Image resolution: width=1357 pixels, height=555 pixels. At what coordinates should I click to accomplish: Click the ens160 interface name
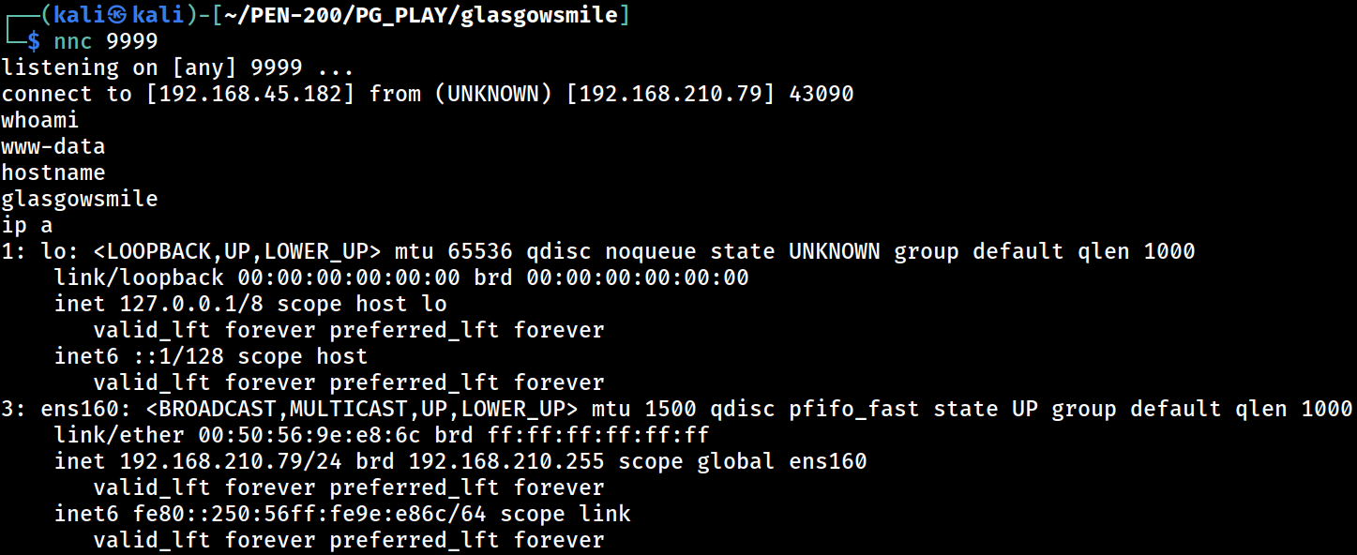click(80, 409)
